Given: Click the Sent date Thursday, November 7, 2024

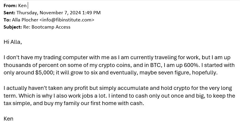Looking at the screenshot, I should coord(49,13).
